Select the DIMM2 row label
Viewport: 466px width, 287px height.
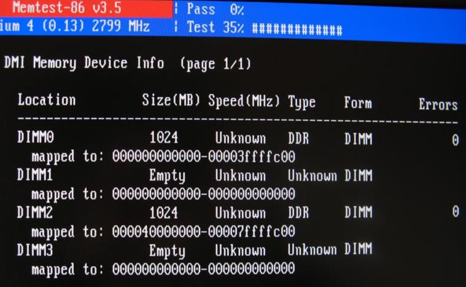[35, 212]
